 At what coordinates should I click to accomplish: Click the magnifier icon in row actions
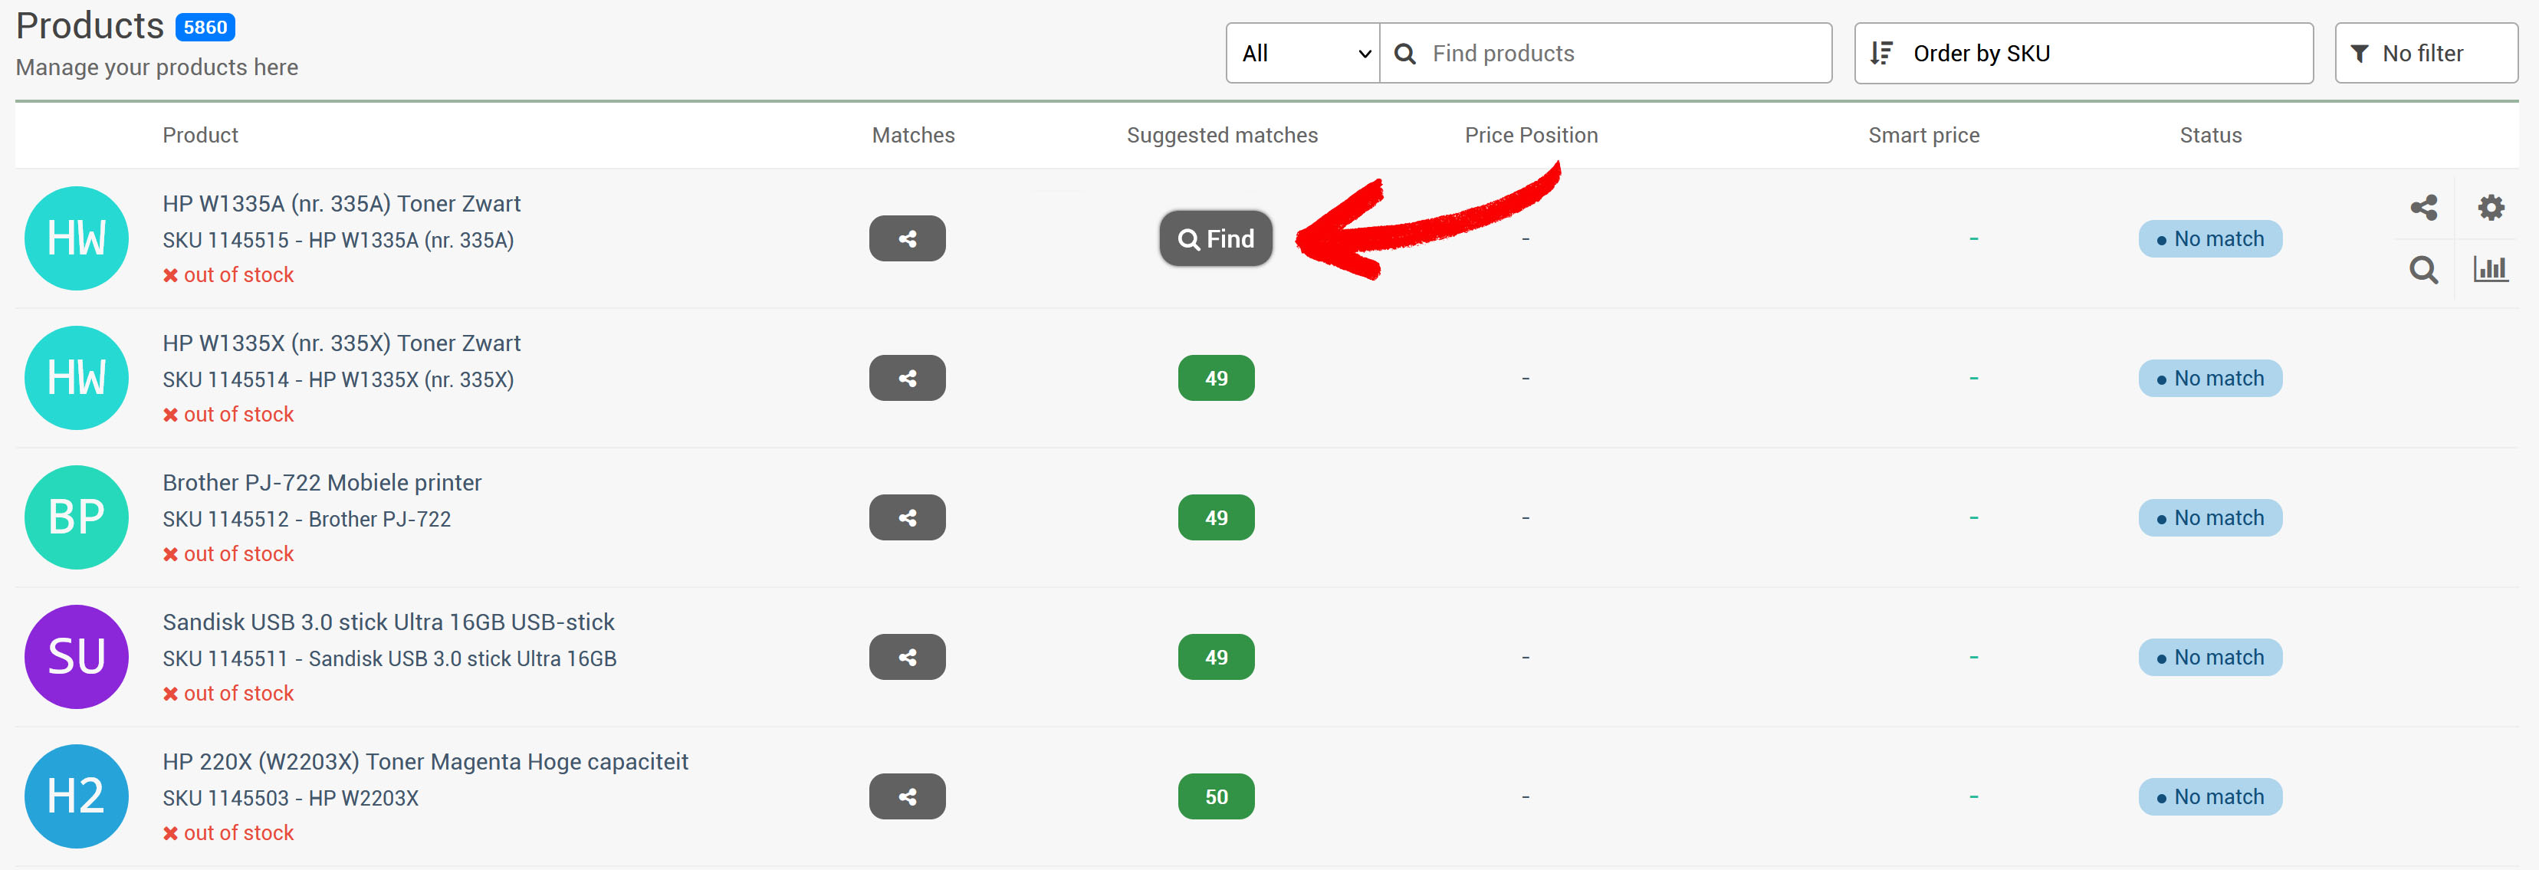coord(2422,269)
